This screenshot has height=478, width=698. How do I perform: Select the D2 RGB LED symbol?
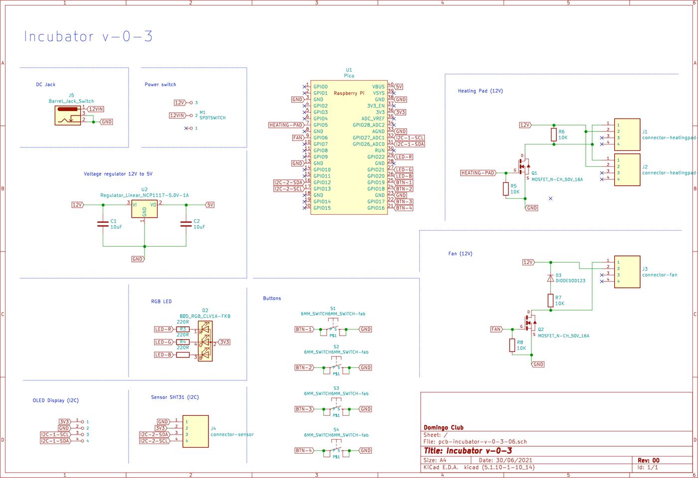[x=205, y=342]
